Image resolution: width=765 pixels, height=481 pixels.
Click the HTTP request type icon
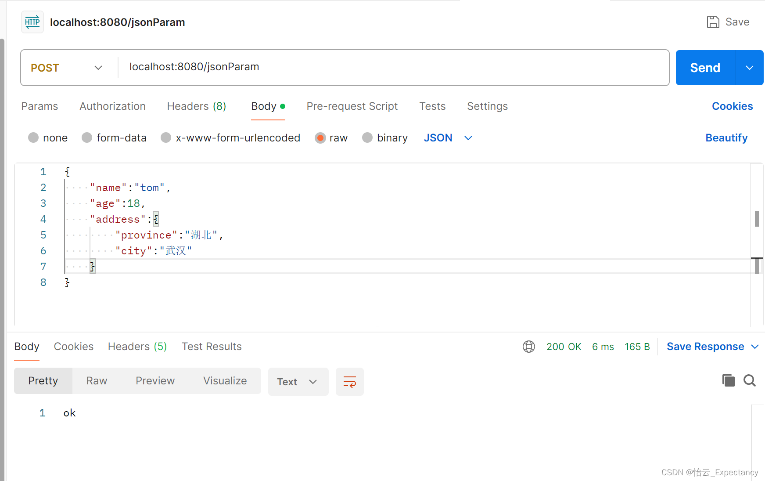coord(32,22)
